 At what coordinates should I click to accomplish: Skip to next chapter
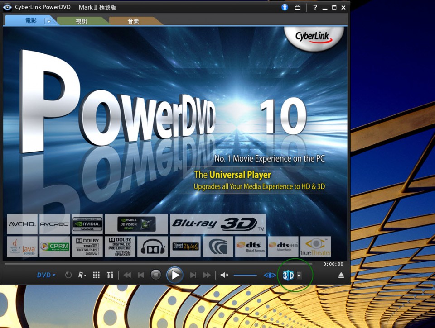click(x=193, y=275)
